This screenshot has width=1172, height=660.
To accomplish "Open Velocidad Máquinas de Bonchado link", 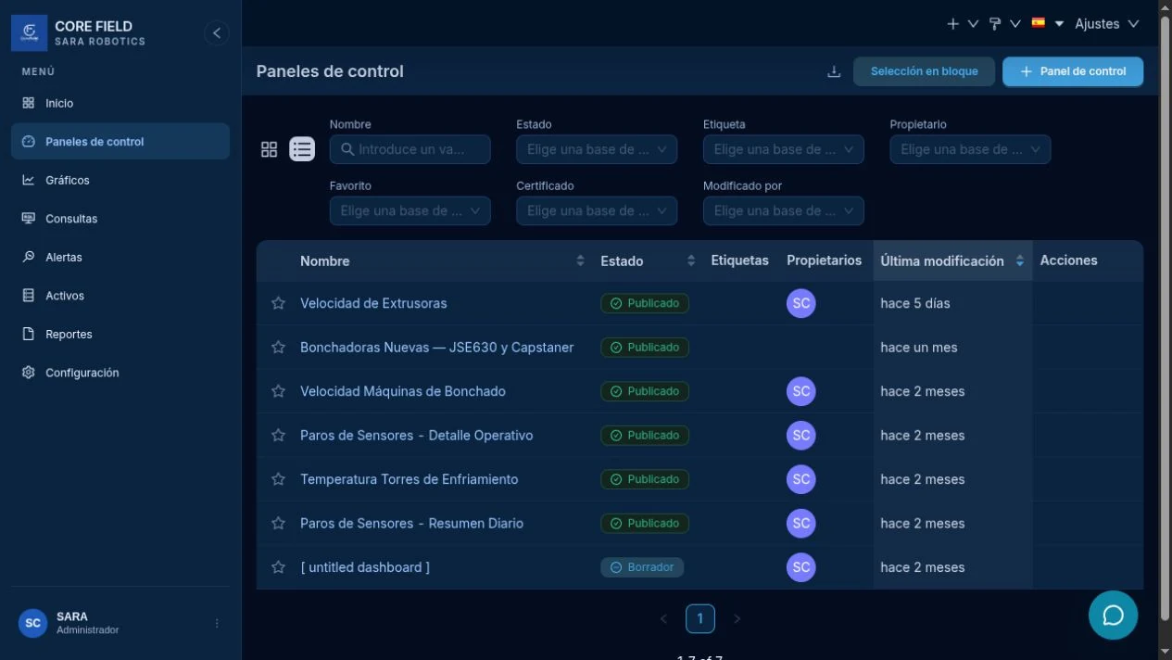I will (x=403, y=391).
